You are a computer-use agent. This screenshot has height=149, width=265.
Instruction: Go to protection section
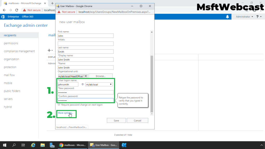10,67
